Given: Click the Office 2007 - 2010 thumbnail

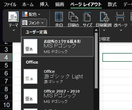Looking at the screenshot, I should click(30, 96).
